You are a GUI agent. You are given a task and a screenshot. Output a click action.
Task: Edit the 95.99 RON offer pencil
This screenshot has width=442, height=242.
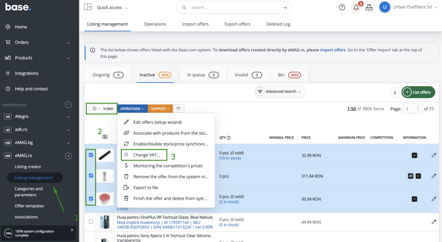[433, 199]
